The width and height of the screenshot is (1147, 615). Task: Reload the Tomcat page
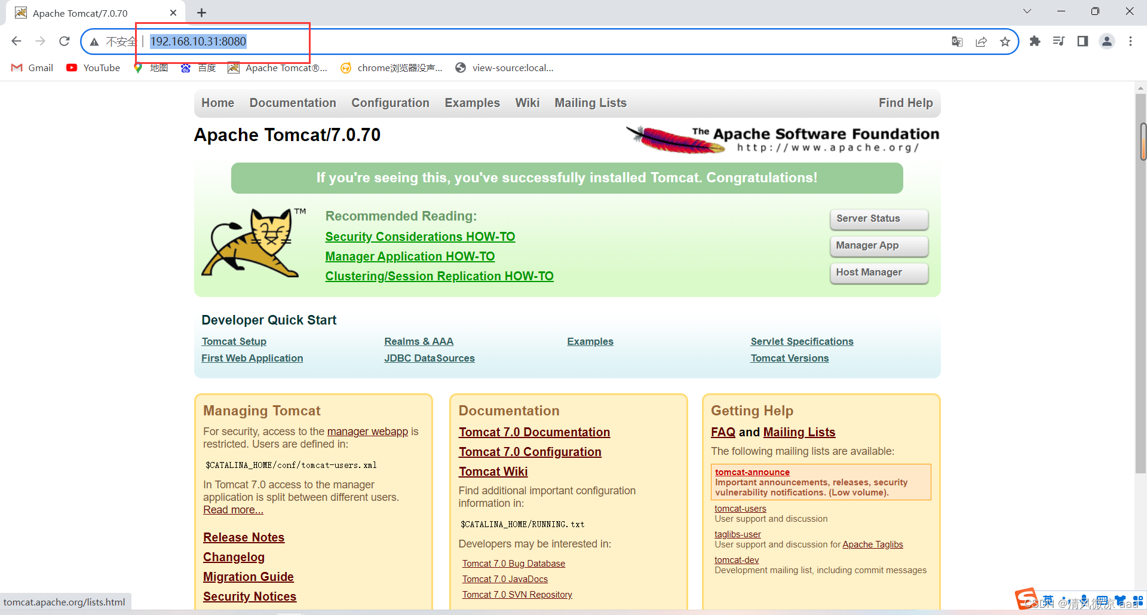tap(65, 41)
